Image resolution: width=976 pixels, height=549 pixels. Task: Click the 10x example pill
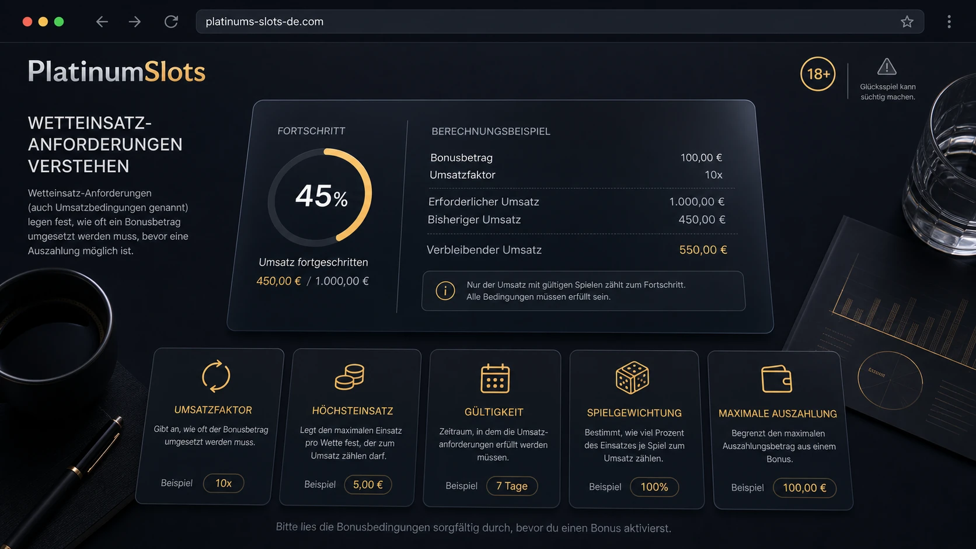tap(224, 483)
